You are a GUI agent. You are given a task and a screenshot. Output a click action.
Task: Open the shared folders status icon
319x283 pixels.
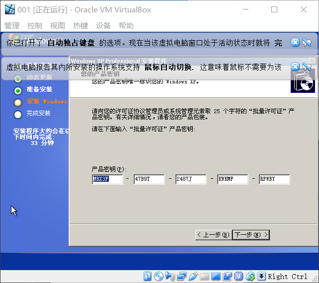[205, 277]
